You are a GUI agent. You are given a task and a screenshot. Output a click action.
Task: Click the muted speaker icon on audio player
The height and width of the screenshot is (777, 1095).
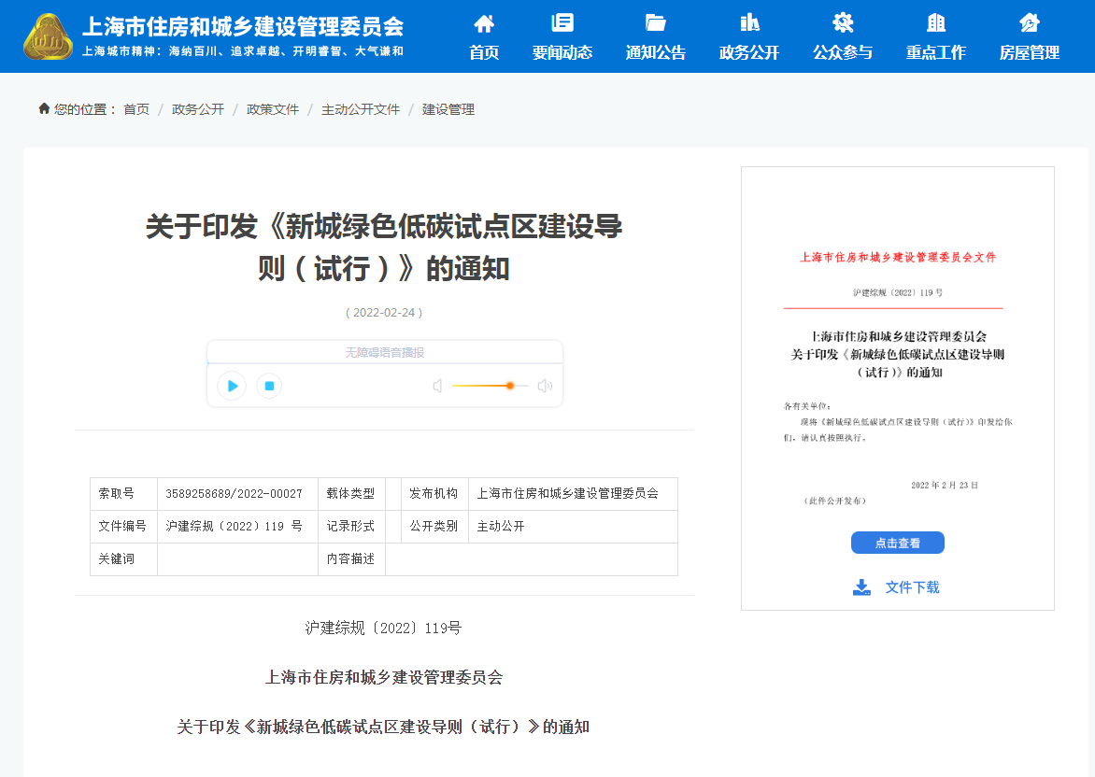[437, 386]
